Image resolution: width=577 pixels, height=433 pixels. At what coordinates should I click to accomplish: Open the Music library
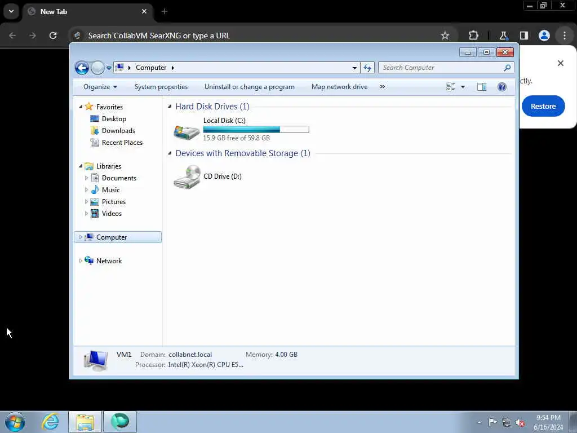tap(111, 190)
